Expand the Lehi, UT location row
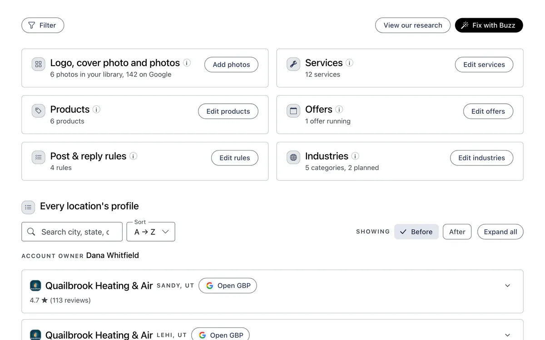 tap(508, 335)
